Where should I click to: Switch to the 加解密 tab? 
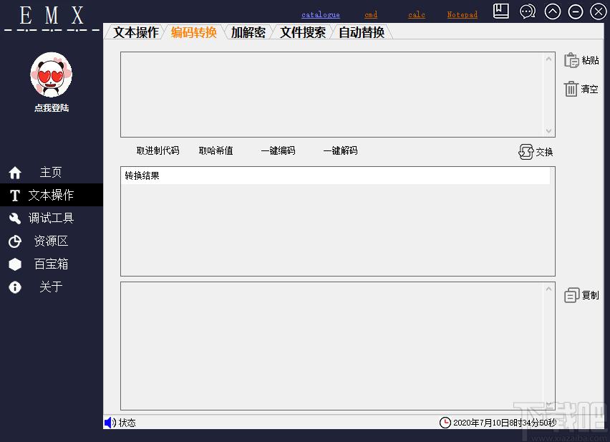point(248,32)
